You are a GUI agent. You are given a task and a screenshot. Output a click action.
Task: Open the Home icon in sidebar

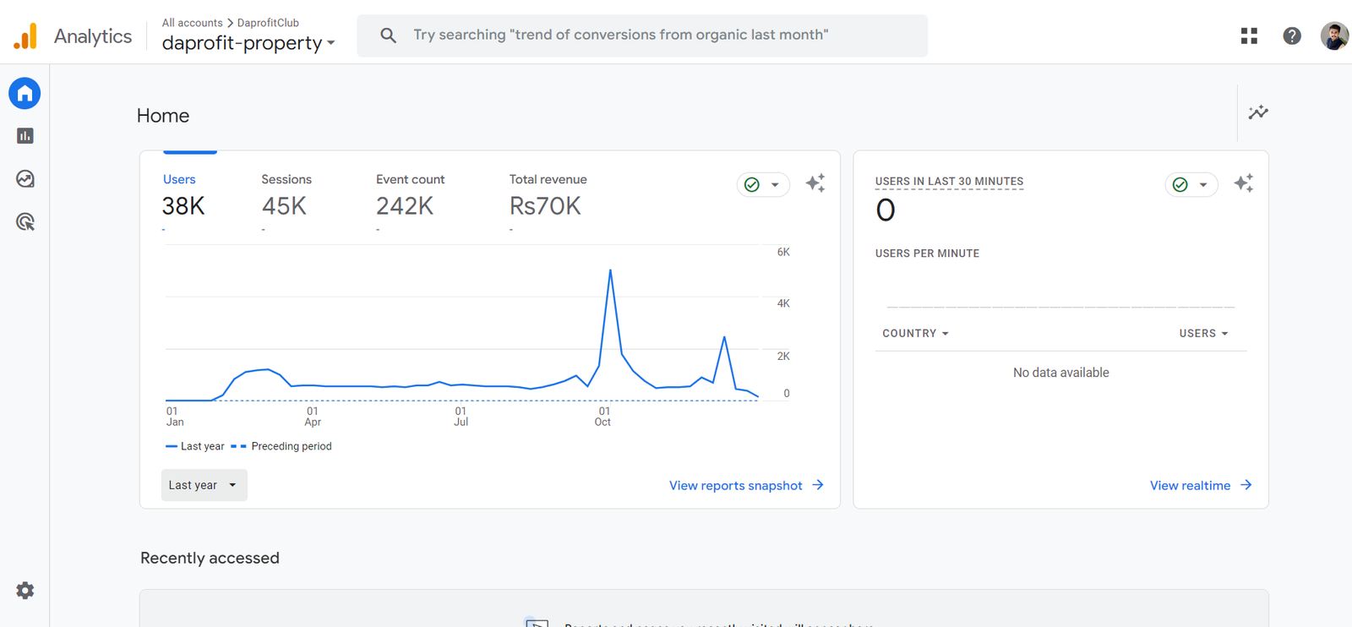(25, 93)
